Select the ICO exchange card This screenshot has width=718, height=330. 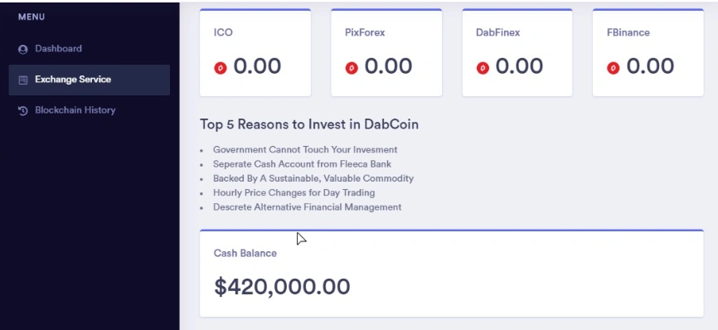coord(255,52)
